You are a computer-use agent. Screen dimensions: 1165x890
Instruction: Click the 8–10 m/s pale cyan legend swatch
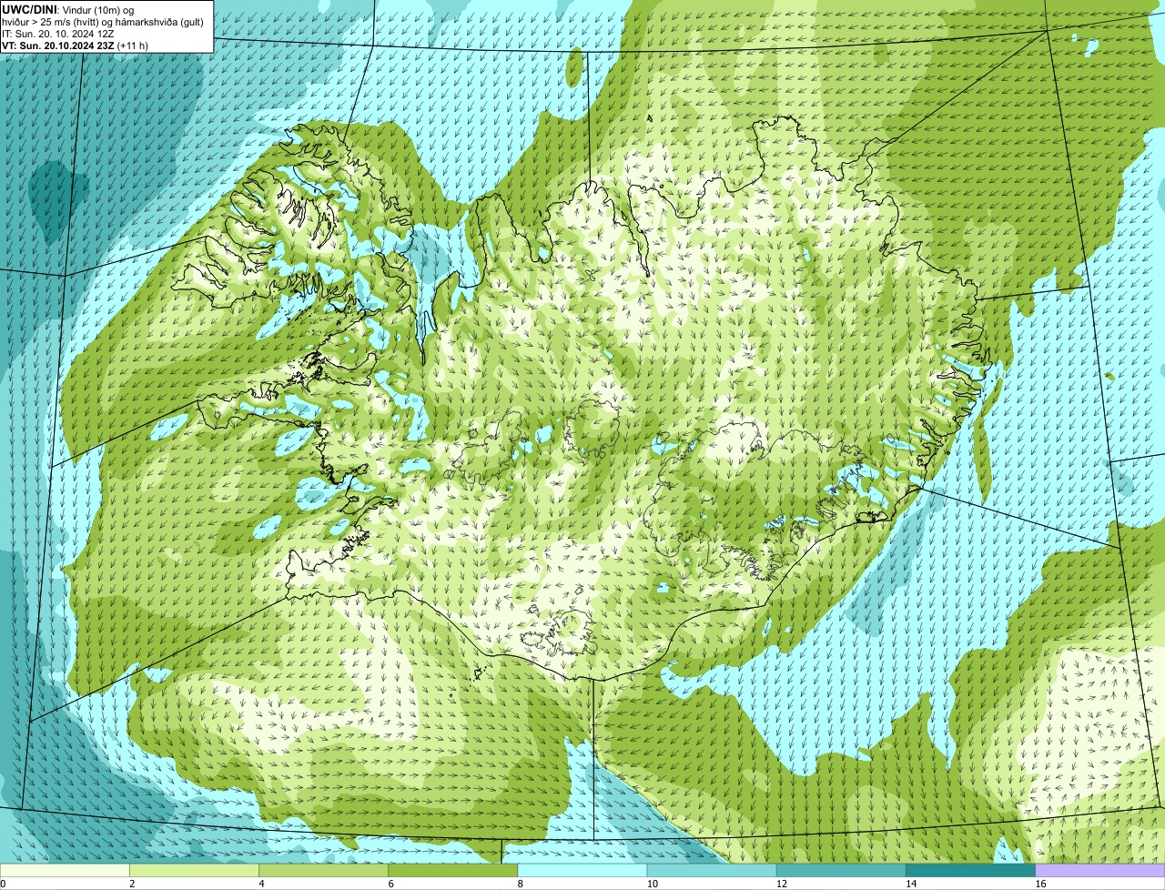pyautogui.click(x=582, y=870)
